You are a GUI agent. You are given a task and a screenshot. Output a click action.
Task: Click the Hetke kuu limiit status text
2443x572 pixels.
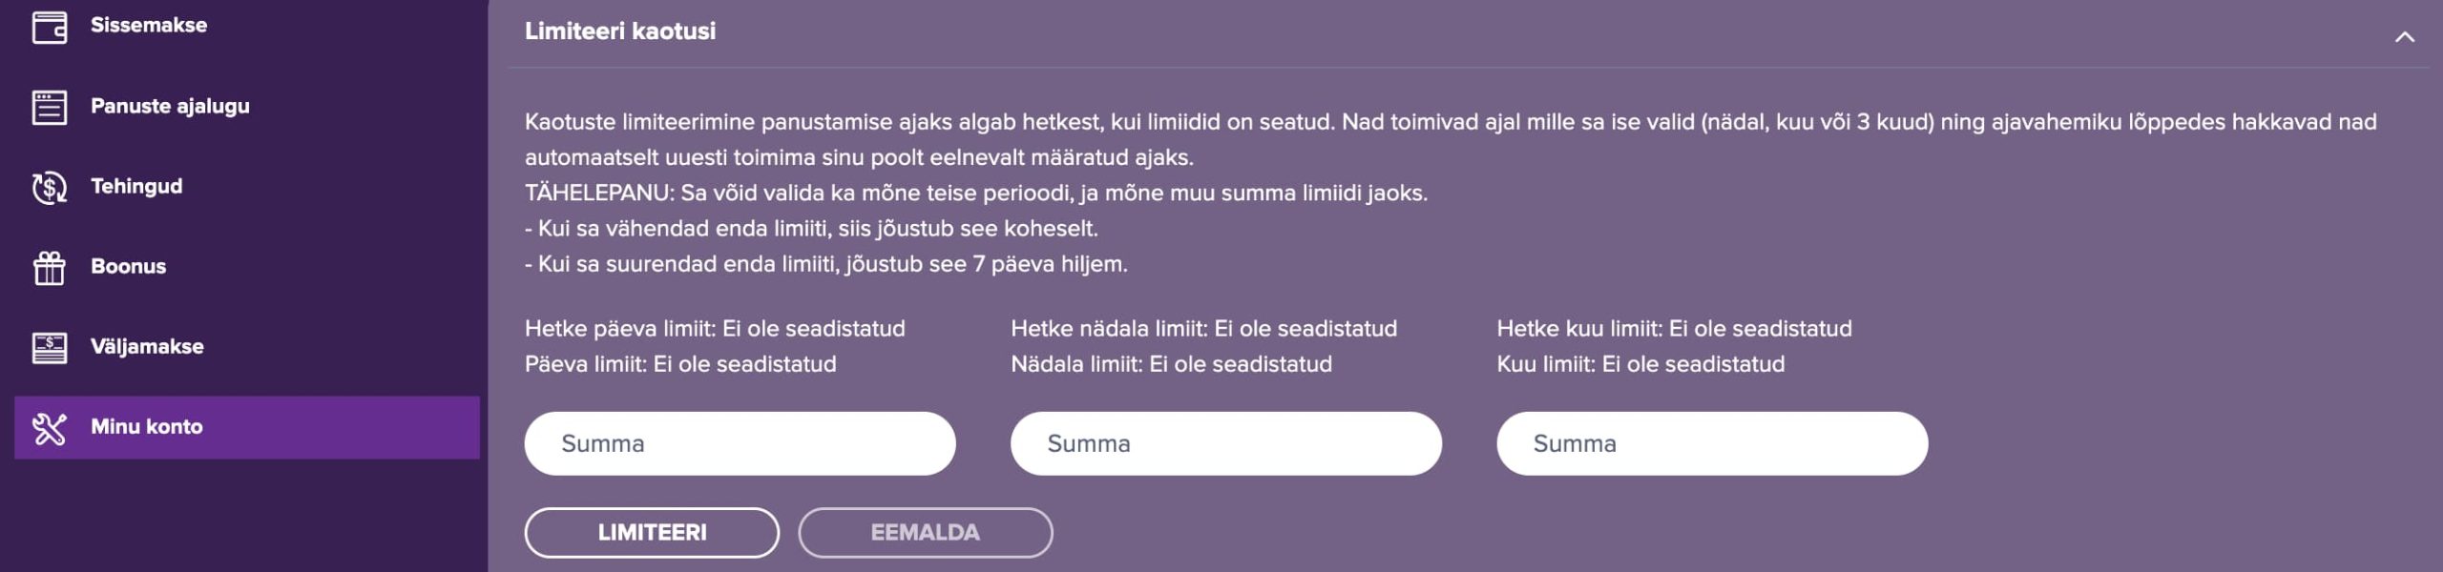(x=1674, y=329)
